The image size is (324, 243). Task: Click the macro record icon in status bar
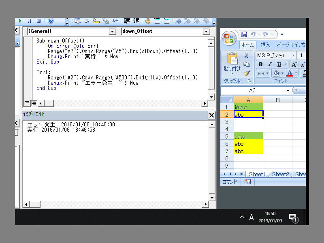pyautogui.click(x=247, y=181)
